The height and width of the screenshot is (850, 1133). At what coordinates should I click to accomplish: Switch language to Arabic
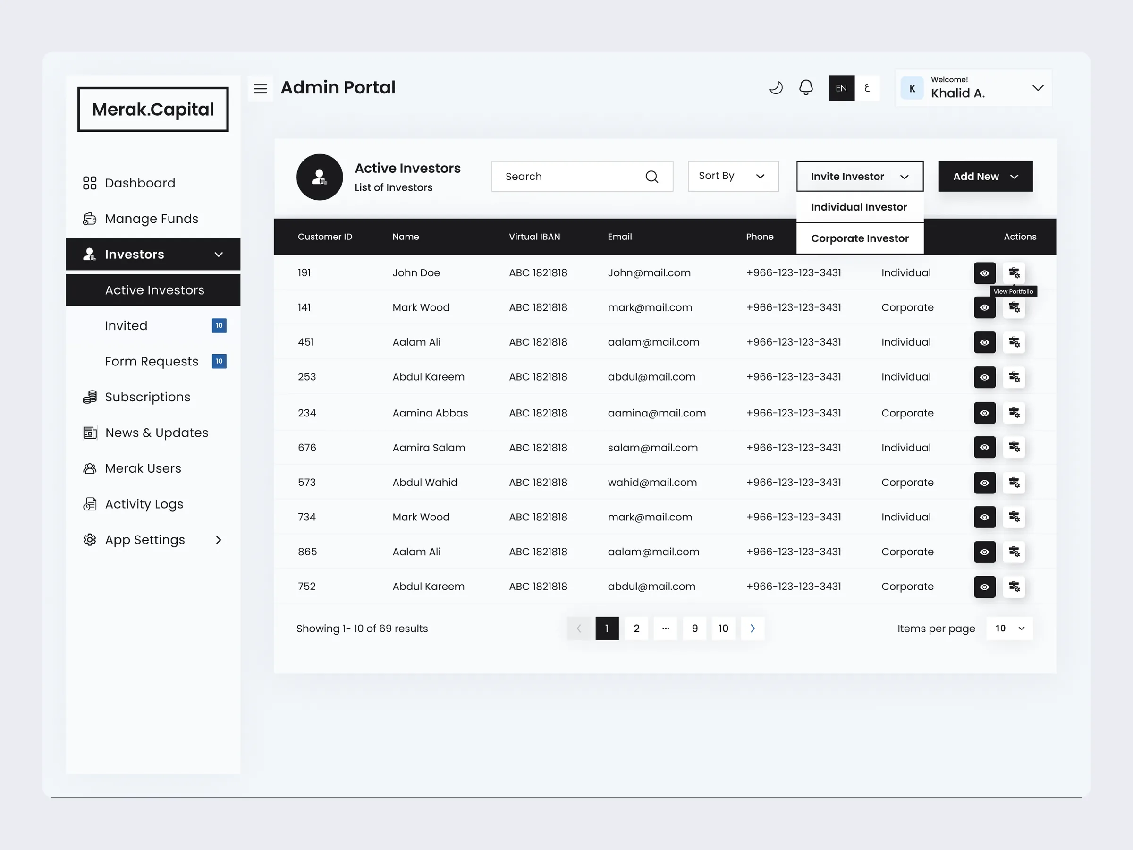point(867,88)
